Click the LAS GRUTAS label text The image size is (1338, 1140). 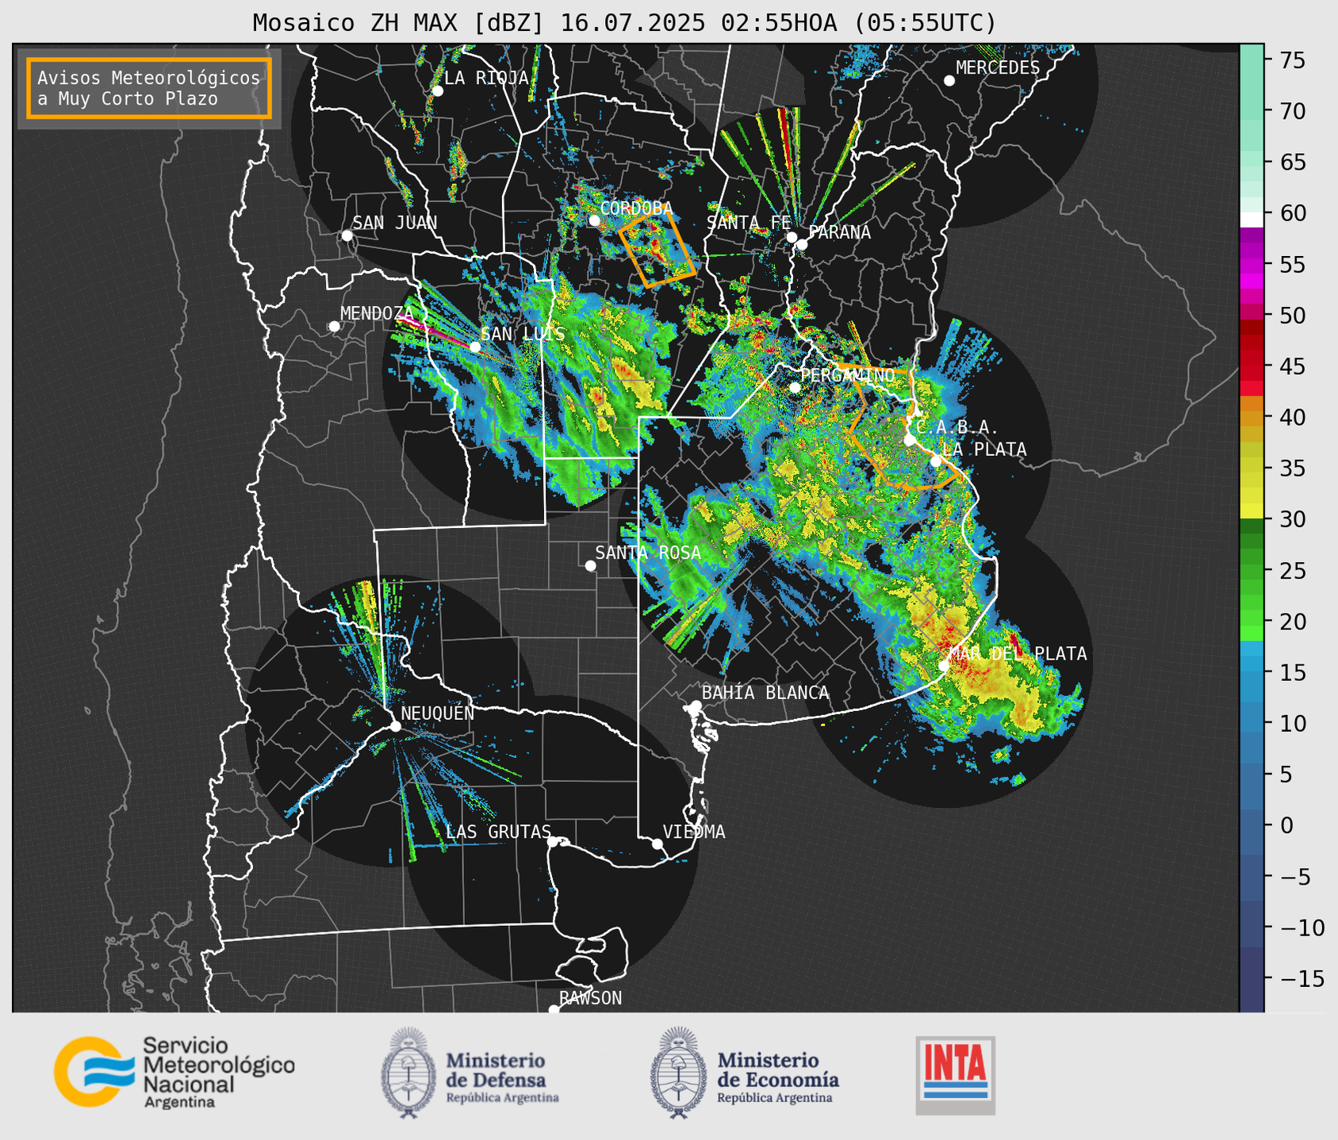point(498,832)
